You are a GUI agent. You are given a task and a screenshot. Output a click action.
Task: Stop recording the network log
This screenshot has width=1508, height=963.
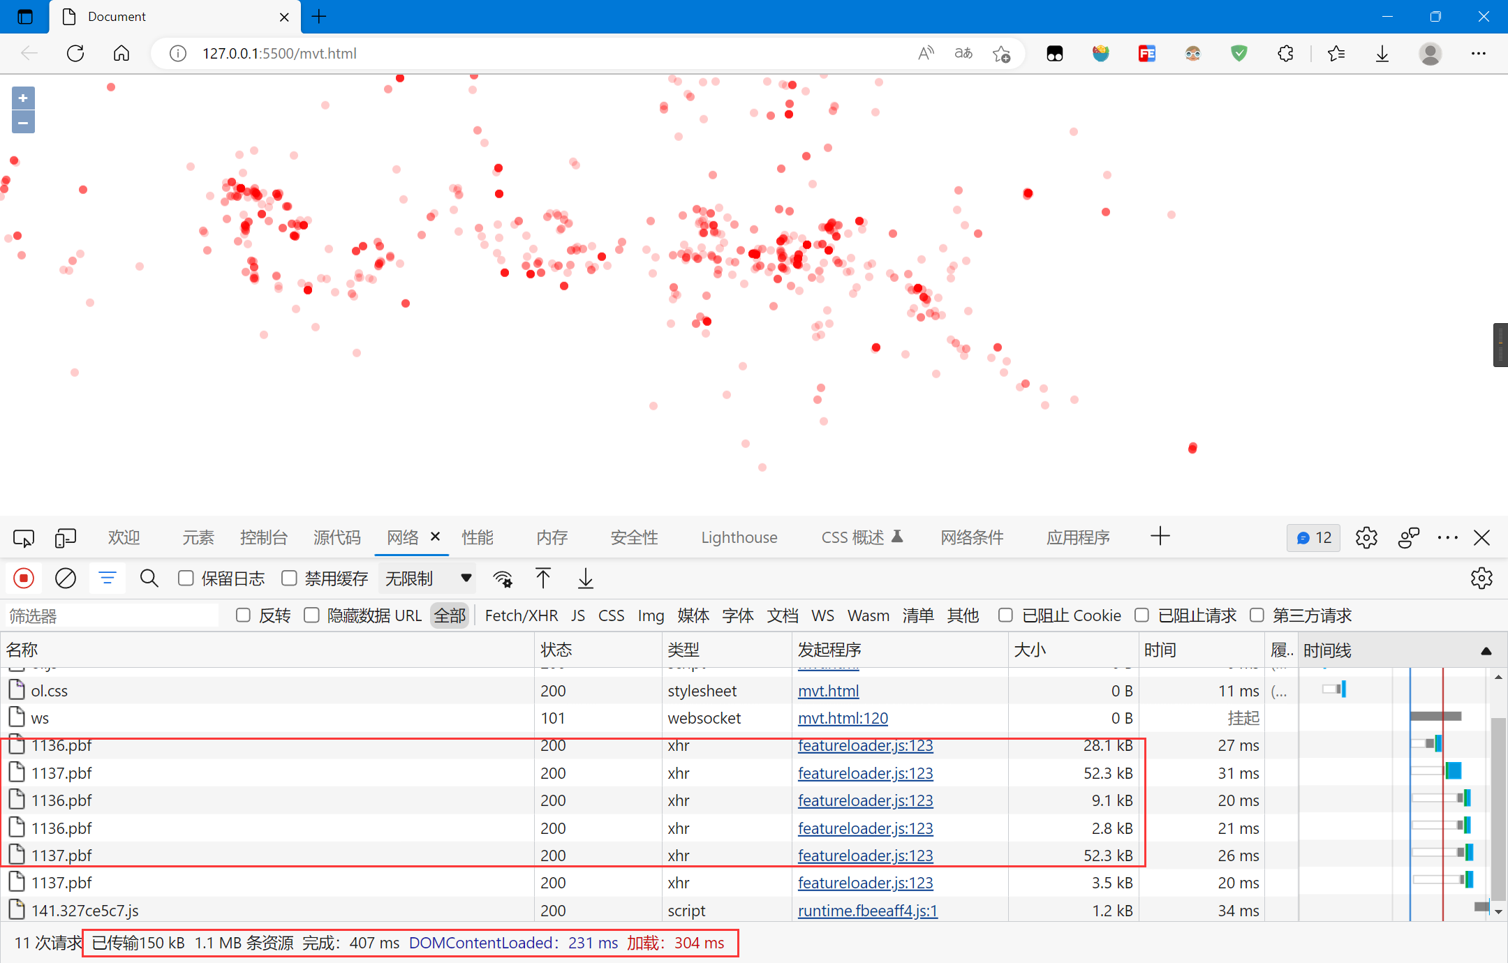(24, 578)
